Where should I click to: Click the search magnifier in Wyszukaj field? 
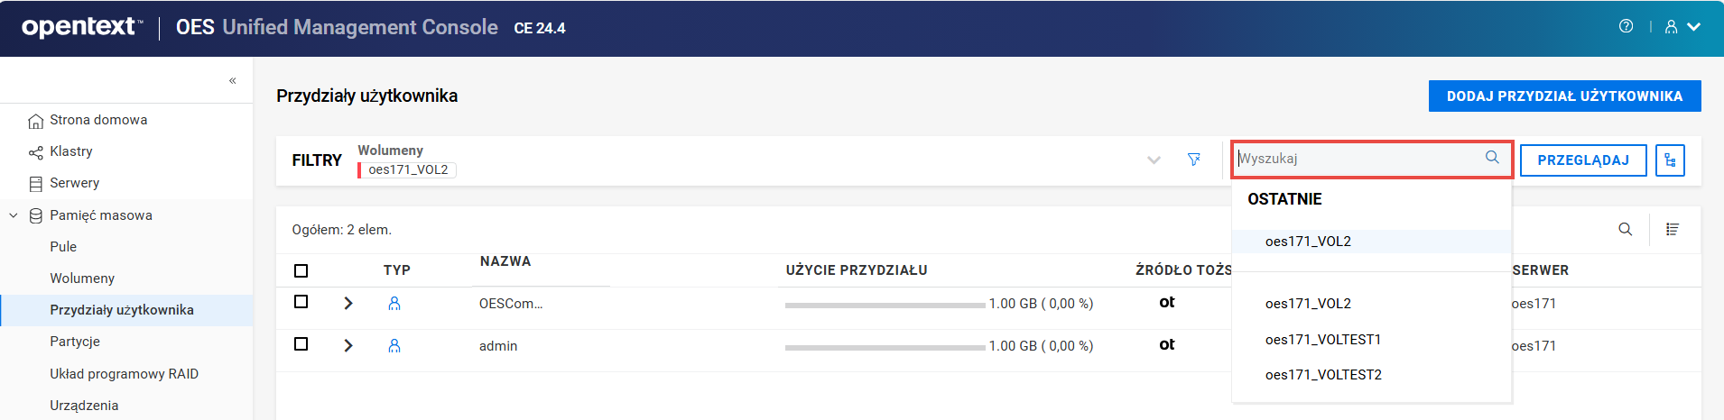click(x=1492, y=158)
